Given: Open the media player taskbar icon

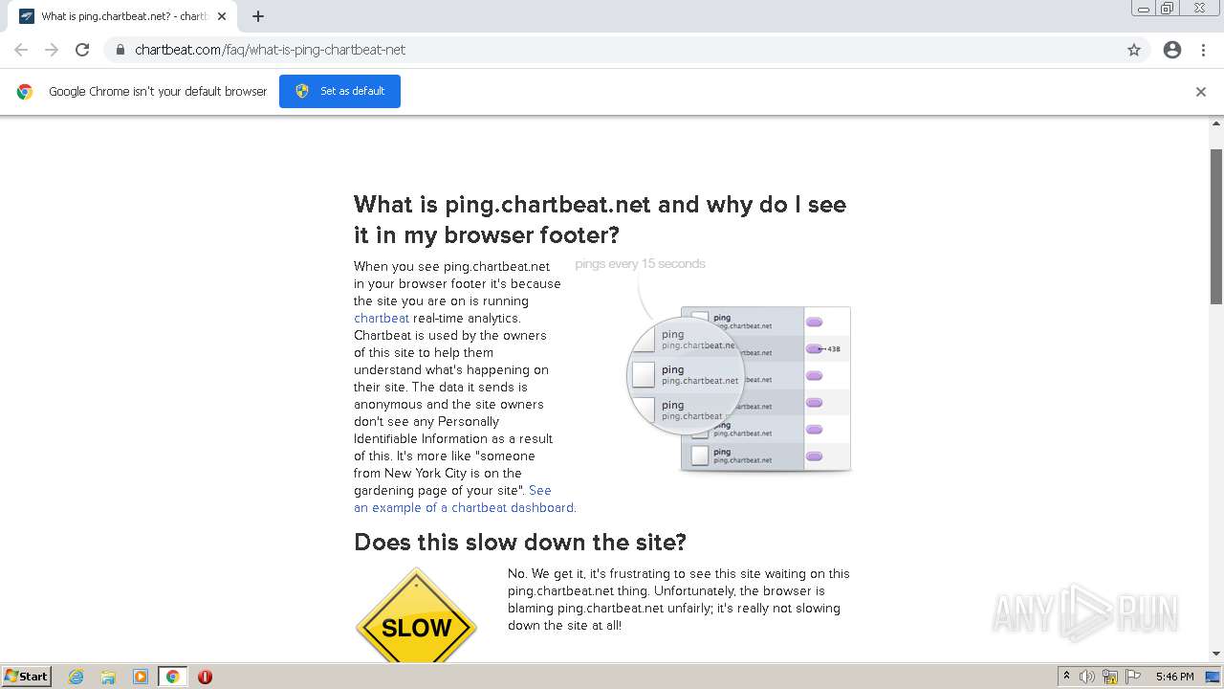Looking at the screenshot, I should pyautogui.click(x=141, y=677).
